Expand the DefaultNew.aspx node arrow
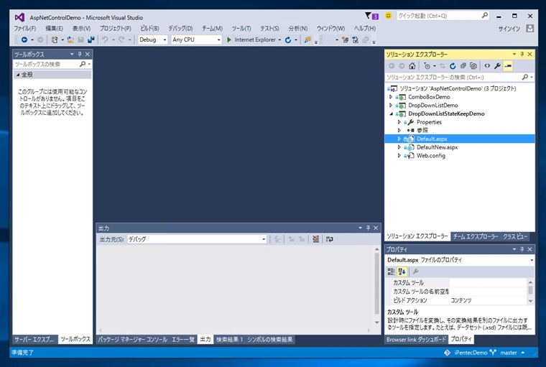Screen dimensions: 546x367 pyautogui.click(x=399, y=147)
